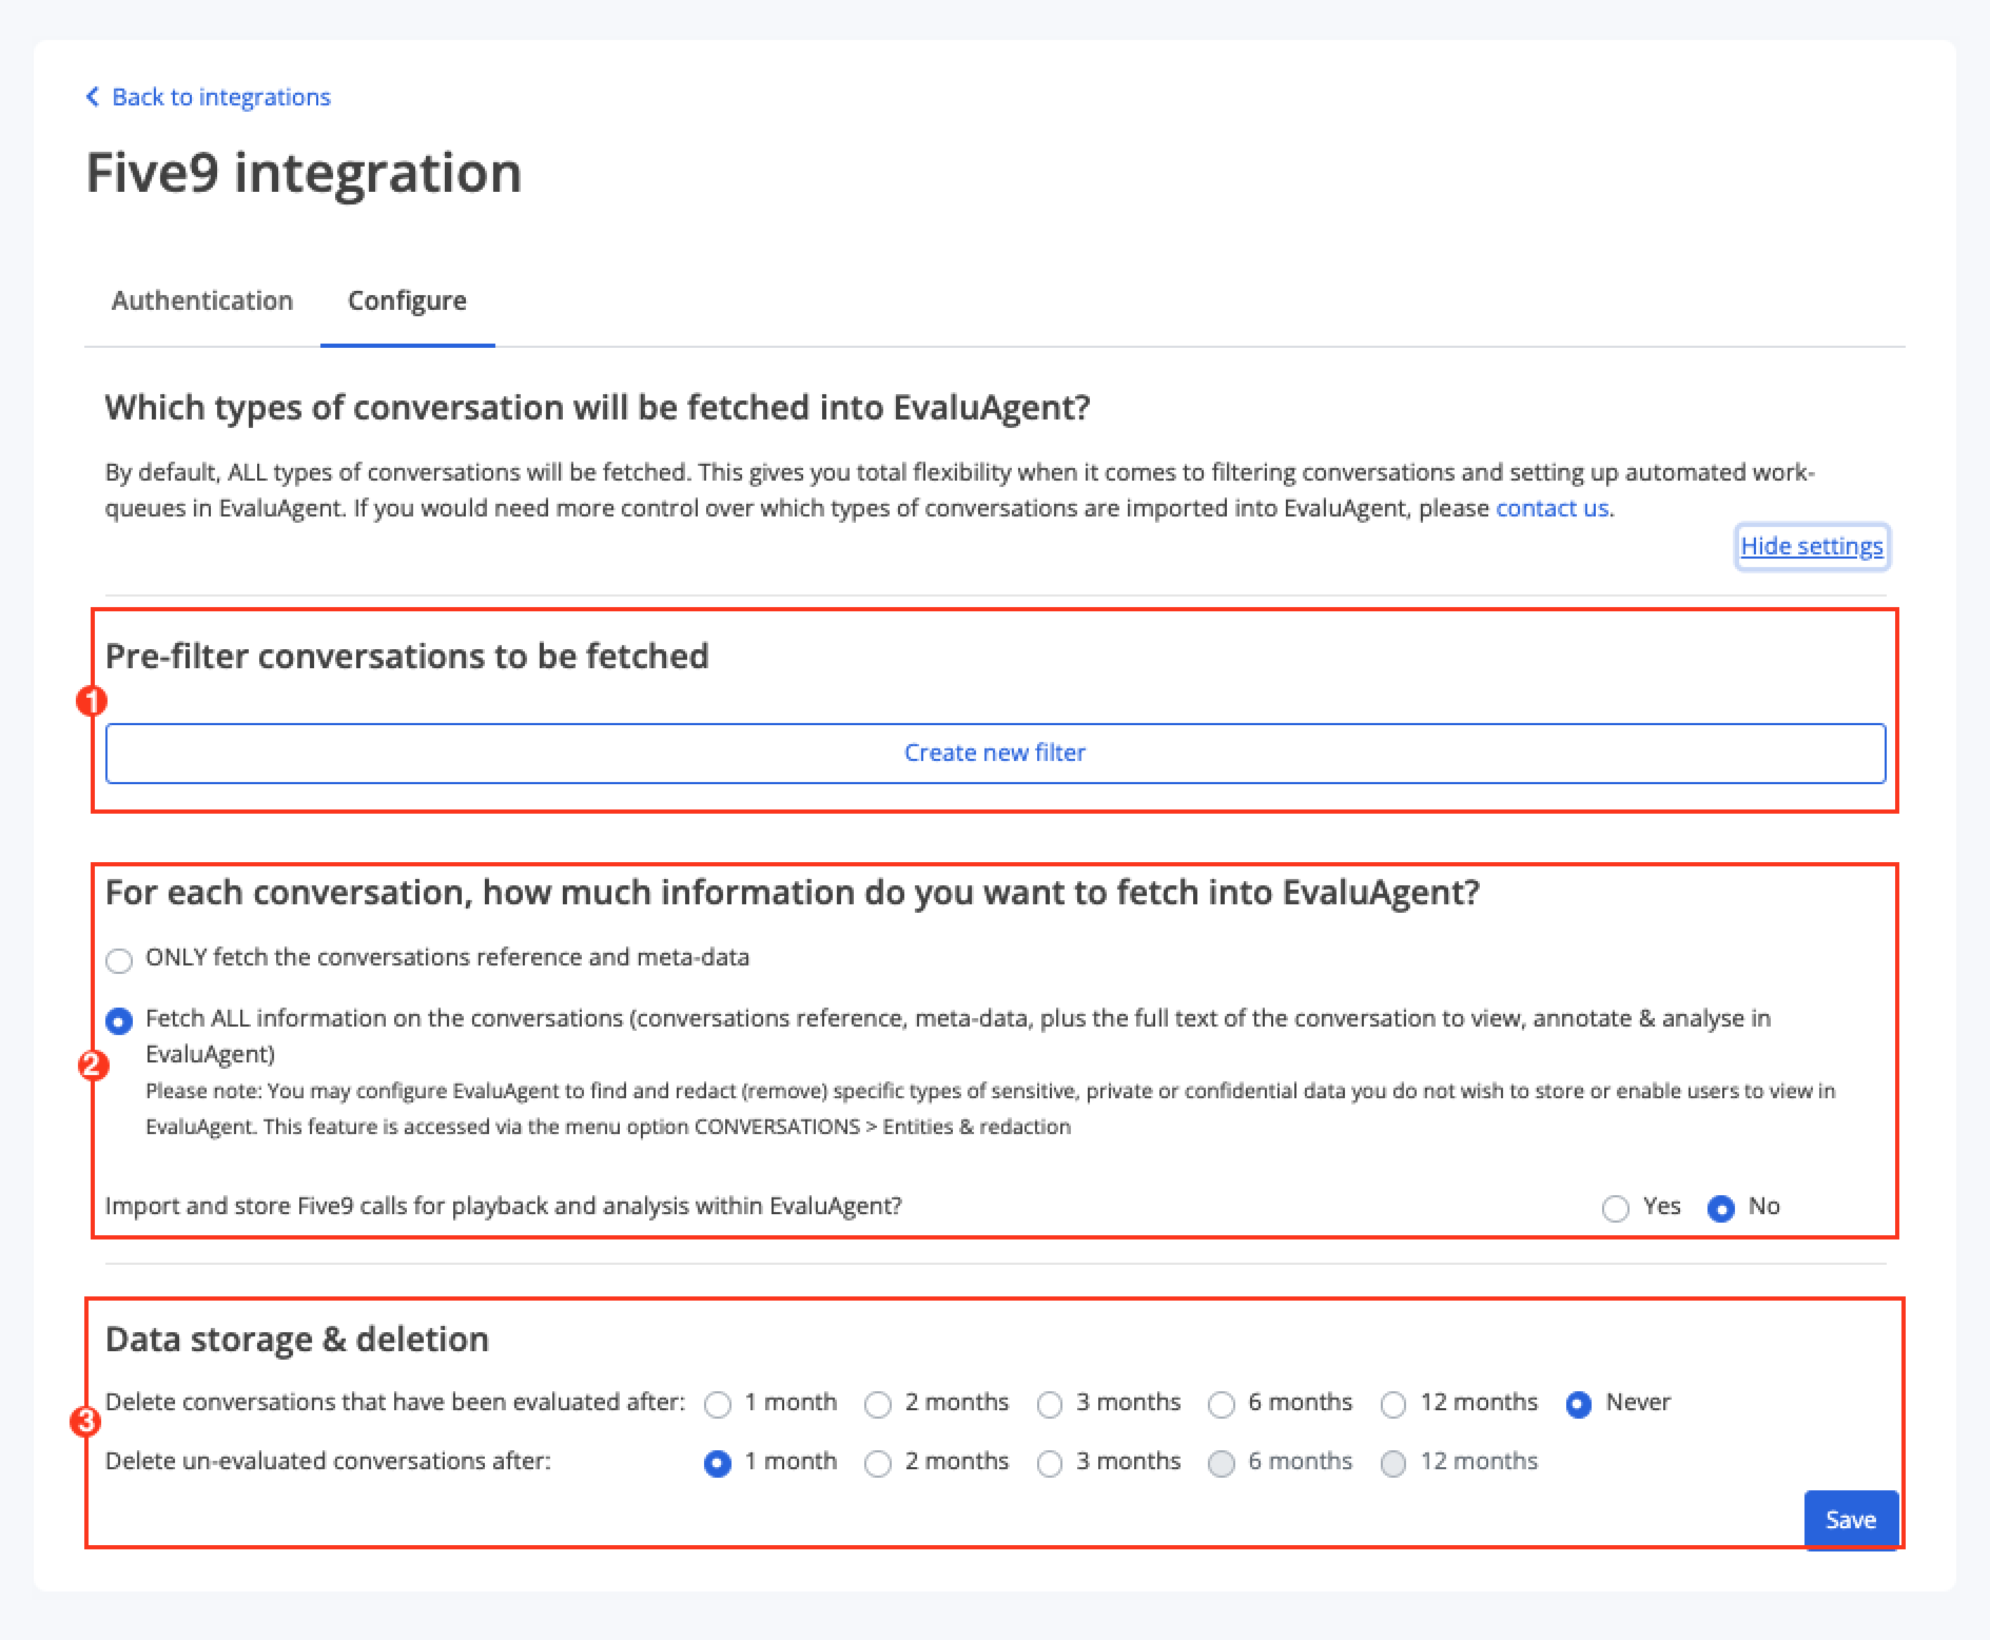Select Never for evaluated conversations deletion
1990x1640 pixels.
1578,1405
